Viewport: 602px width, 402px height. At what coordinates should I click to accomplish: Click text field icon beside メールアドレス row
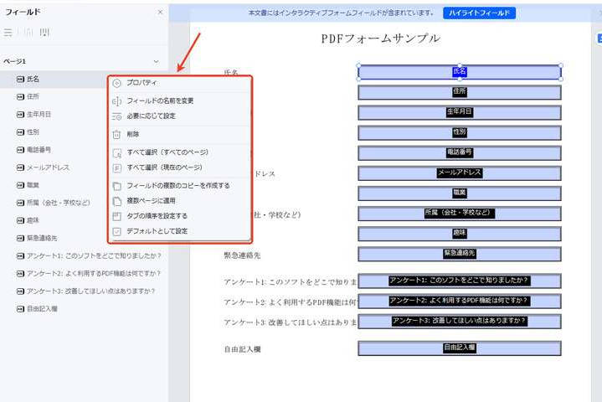(x=20, y=167)
